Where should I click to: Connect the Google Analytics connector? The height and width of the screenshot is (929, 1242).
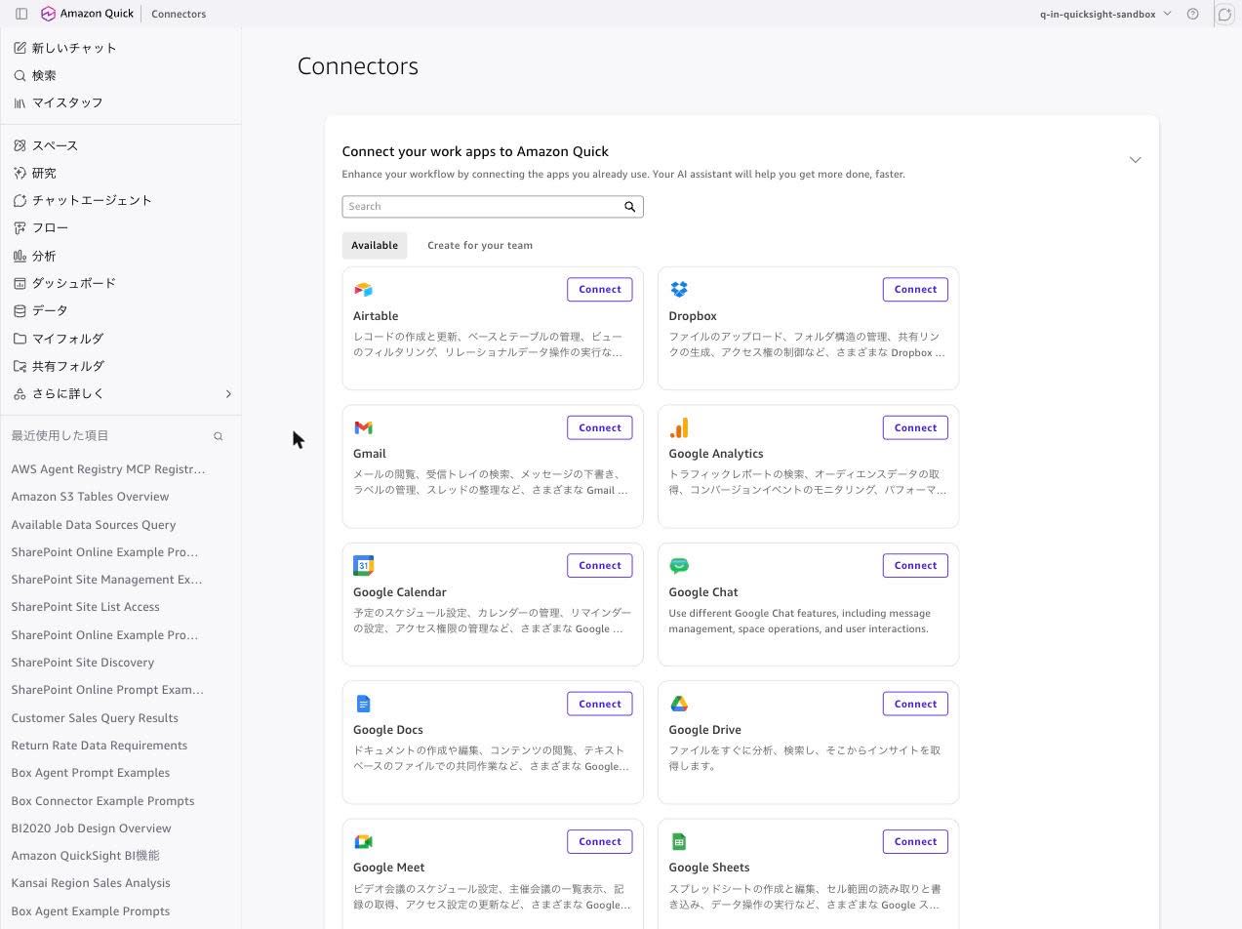coord(915,427)
